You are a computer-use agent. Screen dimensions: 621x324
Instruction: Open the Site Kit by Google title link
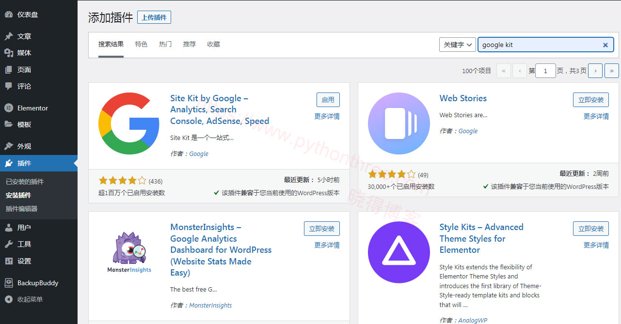point(220,109)
